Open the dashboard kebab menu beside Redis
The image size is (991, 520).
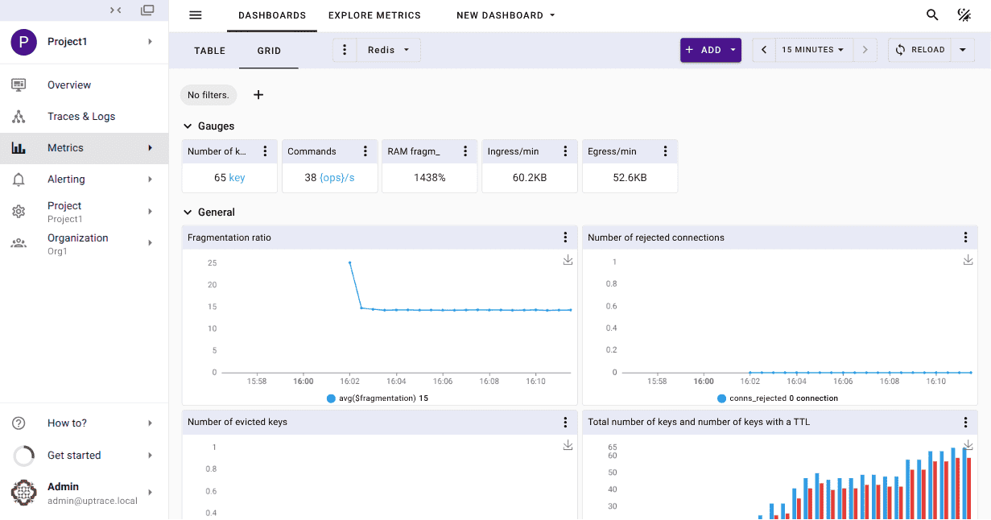(x=345, y=50)
